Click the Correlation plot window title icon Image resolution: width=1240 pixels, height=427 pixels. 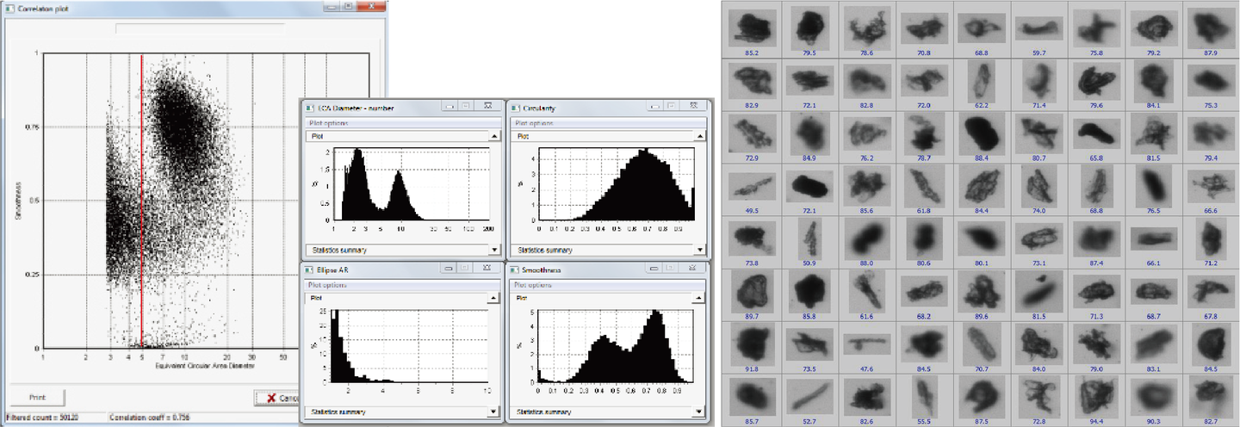9,7
